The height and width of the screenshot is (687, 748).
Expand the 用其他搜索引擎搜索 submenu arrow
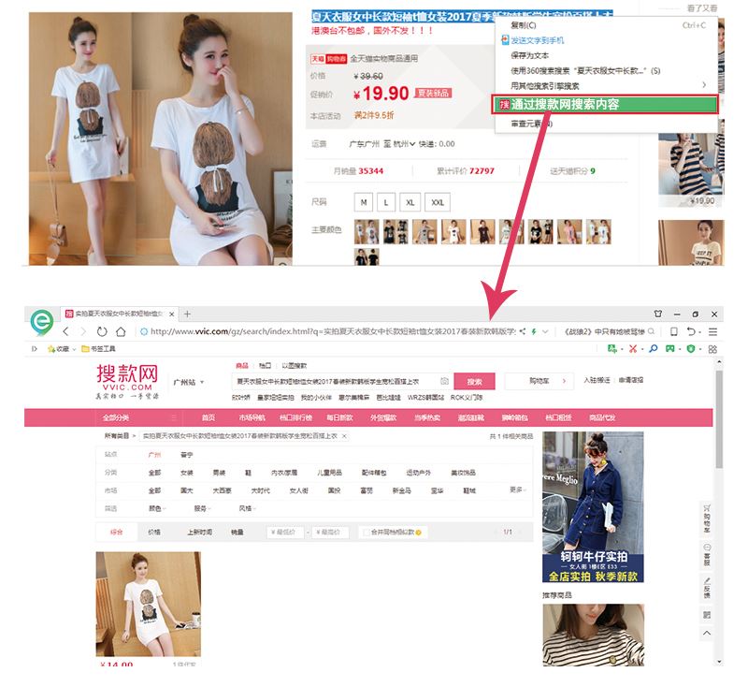pos(704,85)
